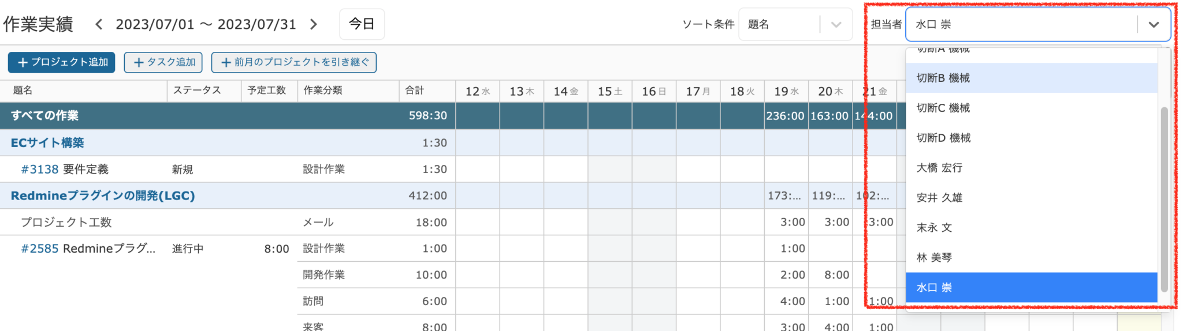Screen dimensions: 1183x331
Task: Collapse the 担当者 dropdown arrow
Action: point(1154,24)
